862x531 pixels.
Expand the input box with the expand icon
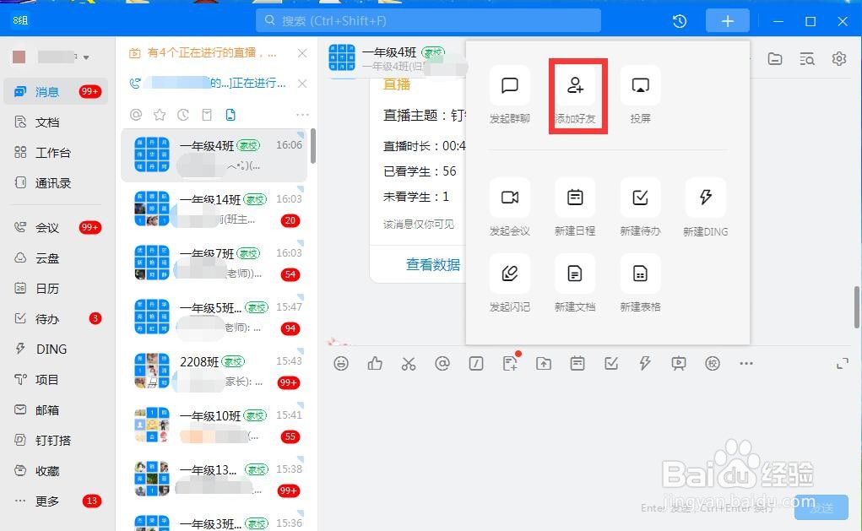tap(843, 363)
